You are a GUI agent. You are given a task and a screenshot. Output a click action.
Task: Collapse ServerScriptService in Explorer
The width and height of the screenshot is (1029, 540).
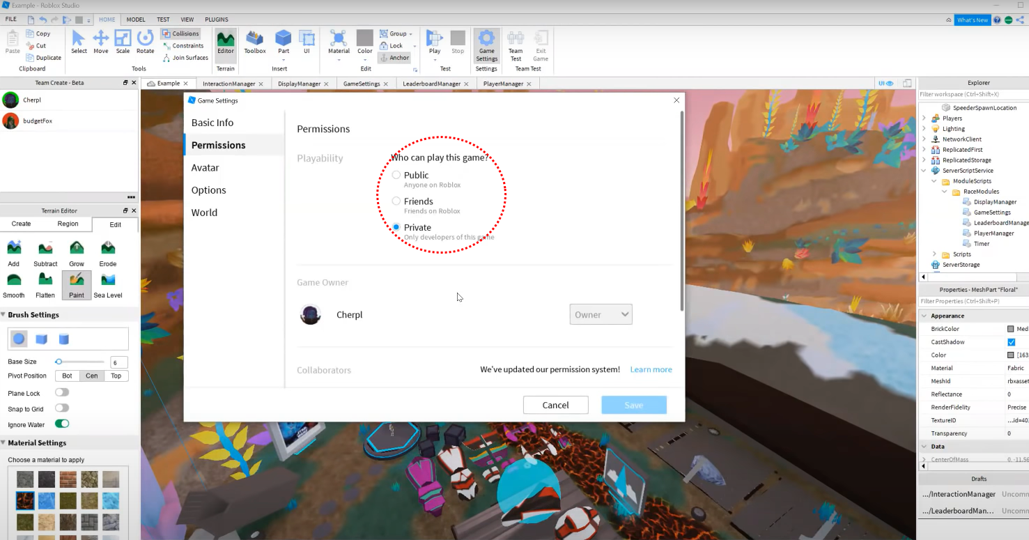point(924,171)
